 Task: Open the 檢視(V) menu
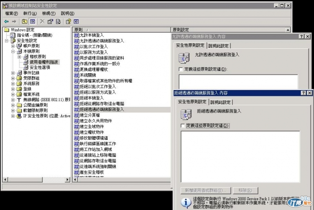[49, 13]
